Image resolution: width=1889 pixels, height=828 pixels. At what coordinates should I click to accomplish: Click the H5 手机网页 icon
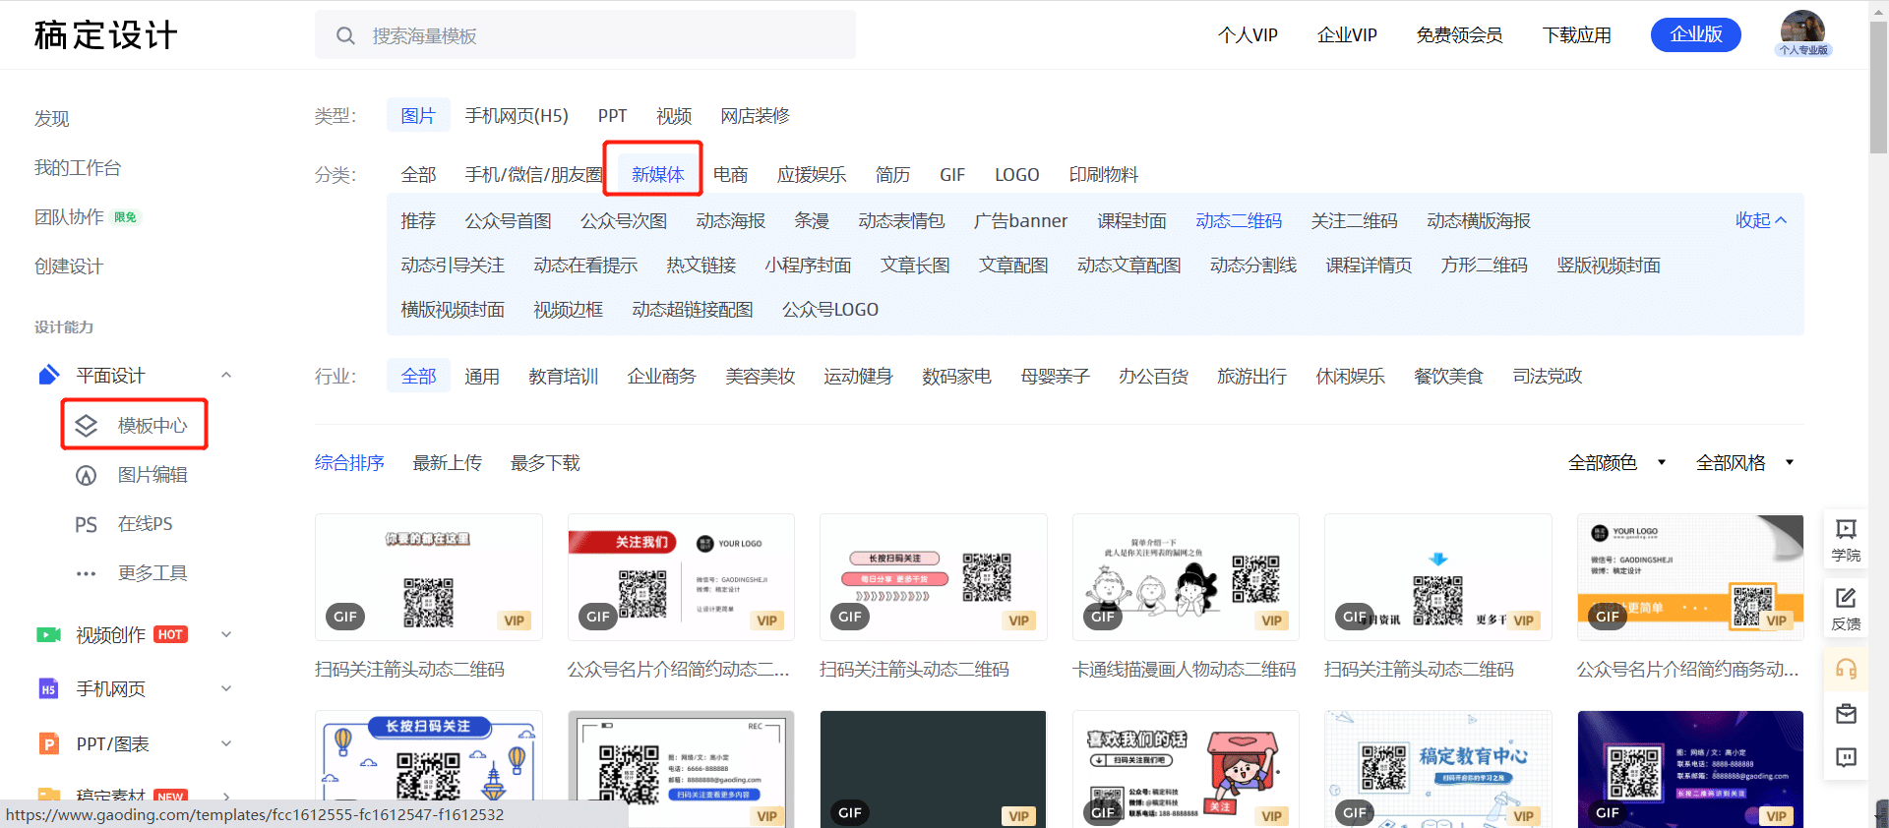tap(48, 689)
